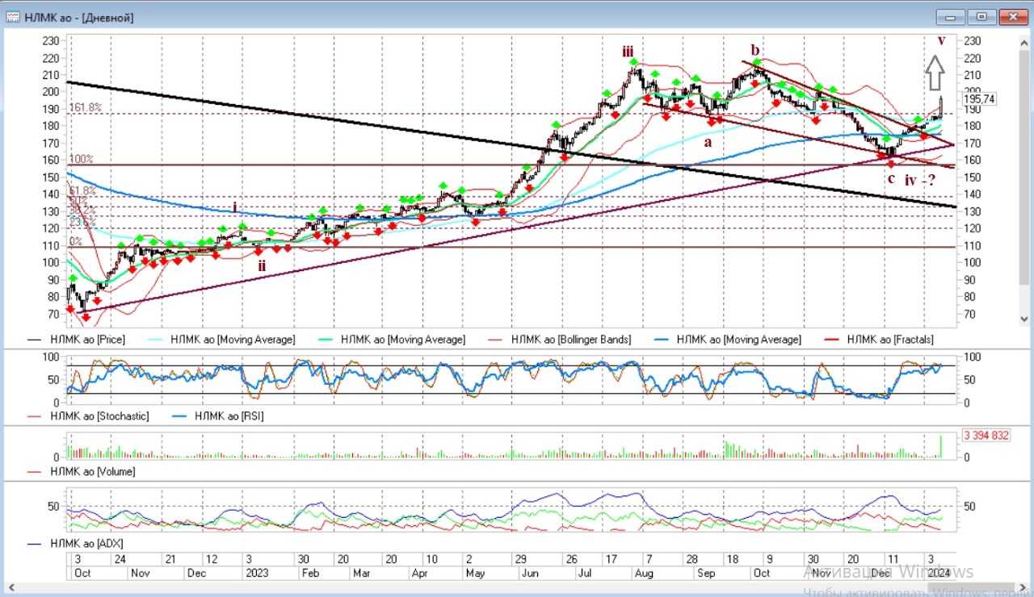Viewport: 1034px width, 597px height.
Task: Select the НЛМК ао [Bollinger Bands] legend entry
Action: coord(571,340)
